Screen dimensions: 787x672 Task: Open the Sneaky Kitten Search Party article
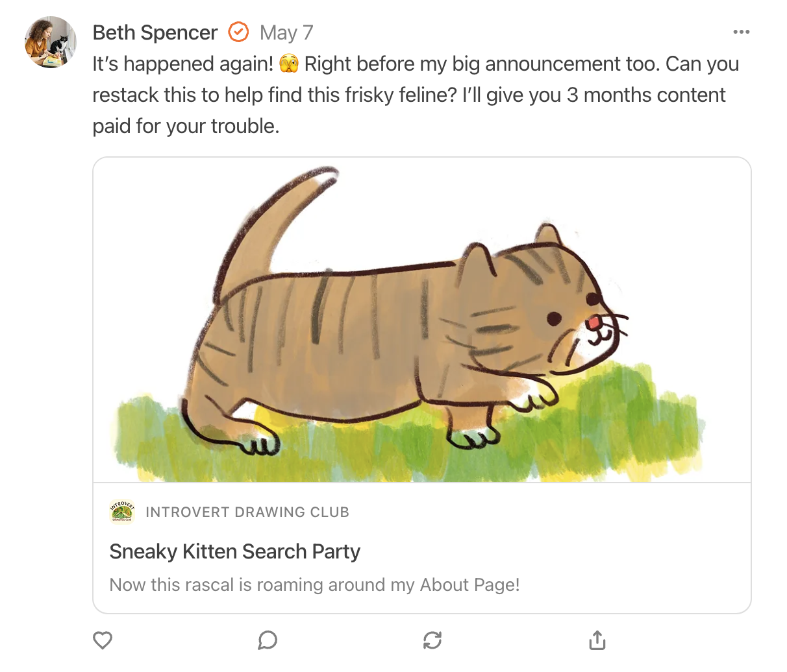tap(234, 551)
